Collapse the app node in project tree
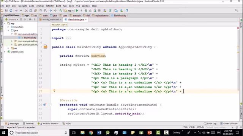 click(x=5, y=23)
